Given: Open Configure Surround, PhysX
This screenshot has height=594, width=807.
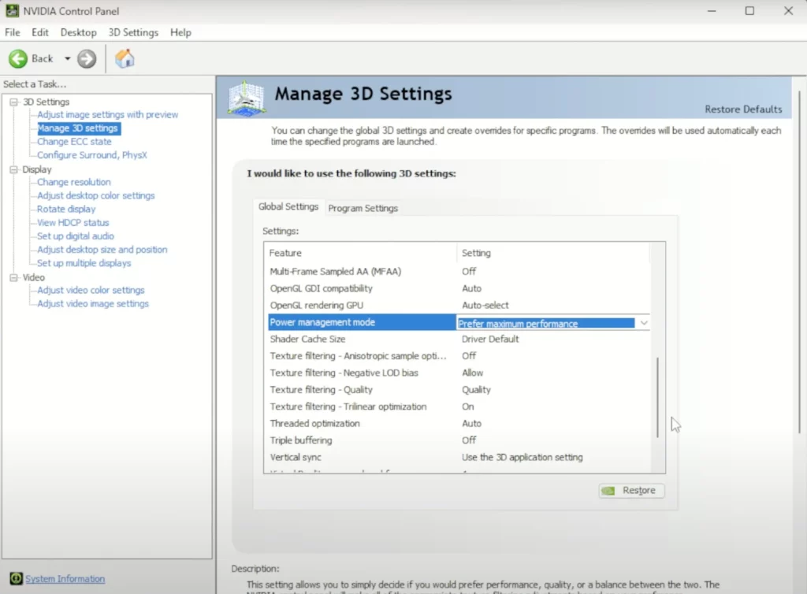Looking at the screenshot, I should coord(92,154).
